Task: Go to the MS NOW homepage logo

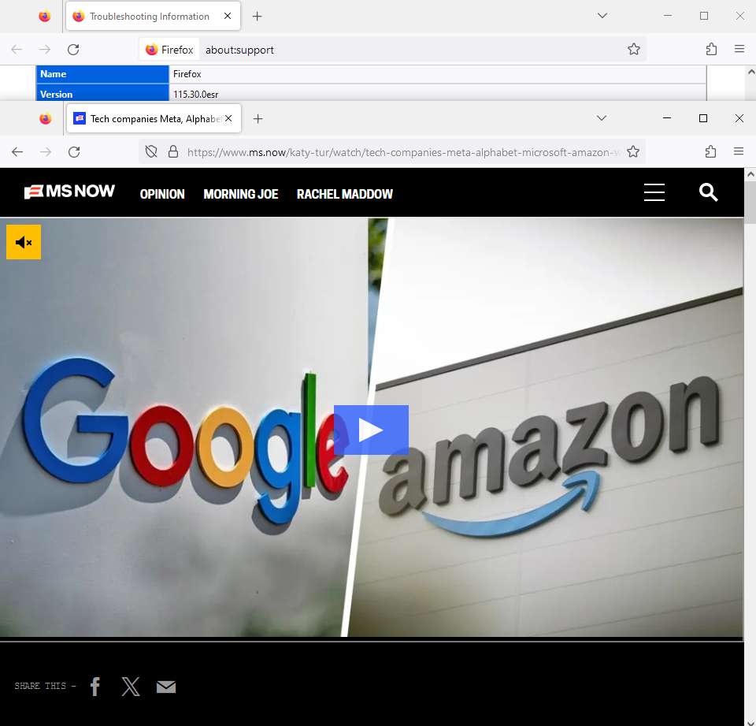Action: click(69, 192)
